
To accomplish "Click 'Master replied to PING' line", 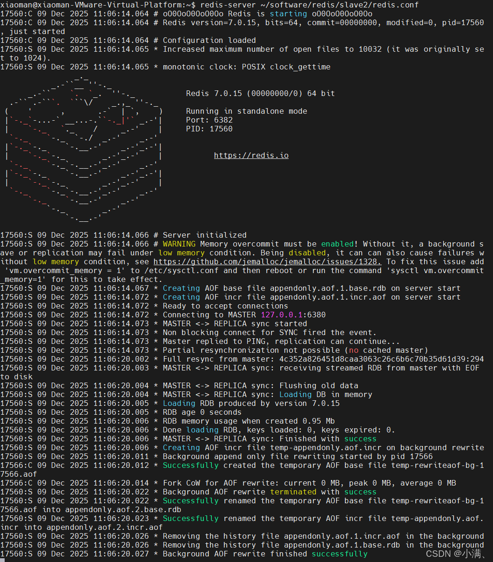I will point(200,341).
